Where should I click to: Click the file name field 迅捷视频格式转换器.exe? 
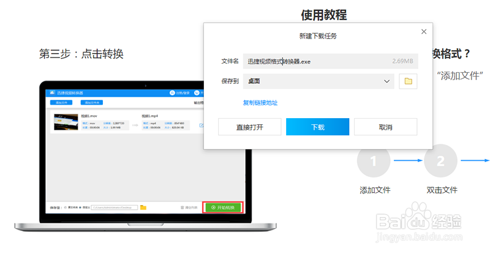330,61
